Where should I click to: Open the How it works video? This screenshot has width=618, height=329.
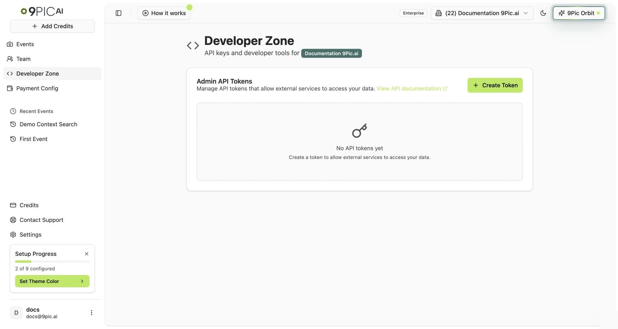164,13
